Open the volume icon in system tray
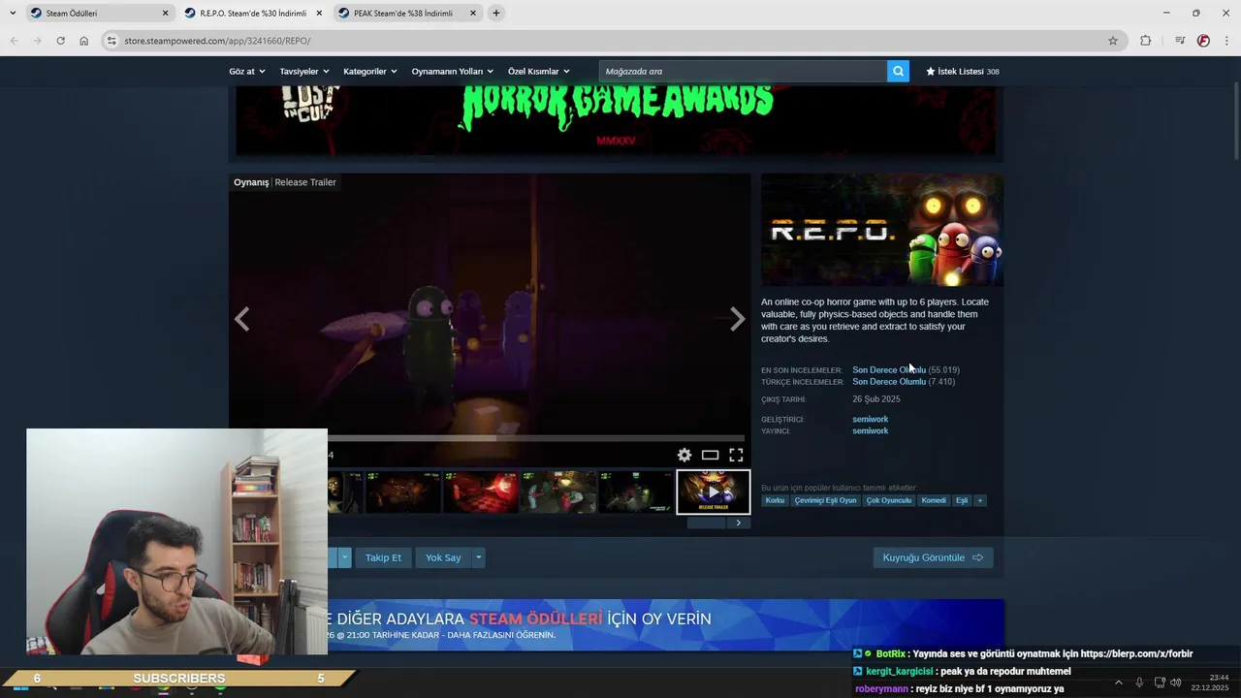Image resolution: width=1241 pixels, height=698 pixels. [1176, 682]
